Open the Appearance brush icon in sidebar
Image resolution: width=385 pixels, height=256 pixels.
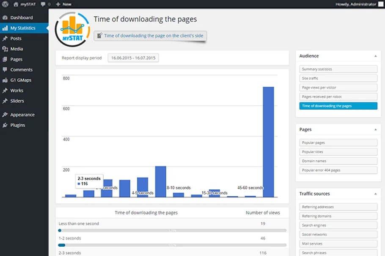(x=5, y=115)
